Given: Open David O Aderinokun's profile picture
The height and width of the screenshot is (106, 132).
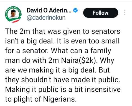Looking at the screenshot, I should [x=14, y=14].
